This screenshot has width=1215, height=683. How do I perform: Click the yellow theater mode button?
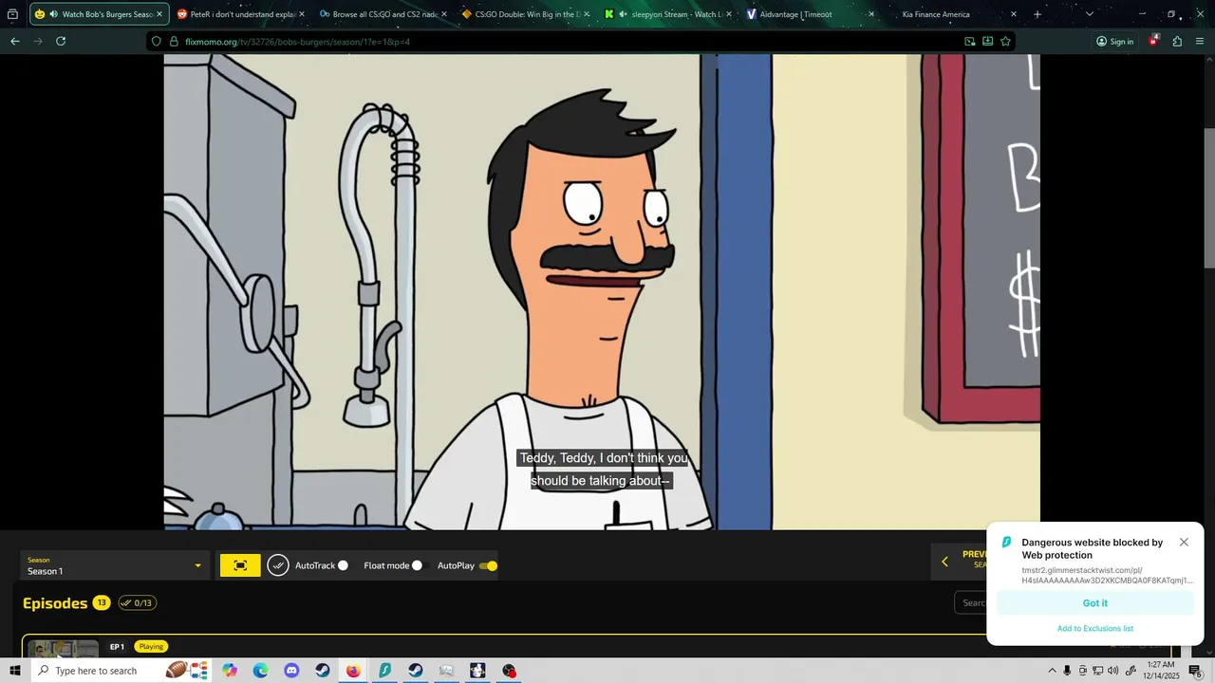240,565
